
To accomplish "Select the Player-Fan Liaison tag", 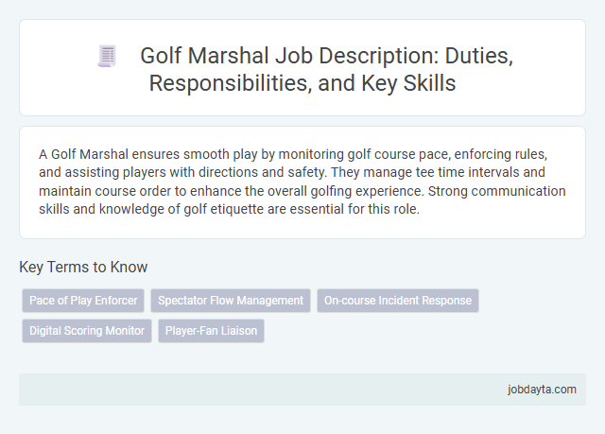I will pyautogui.click(x=211, y=331).
